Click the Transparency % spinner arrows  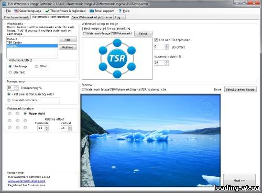click(16, 88)
